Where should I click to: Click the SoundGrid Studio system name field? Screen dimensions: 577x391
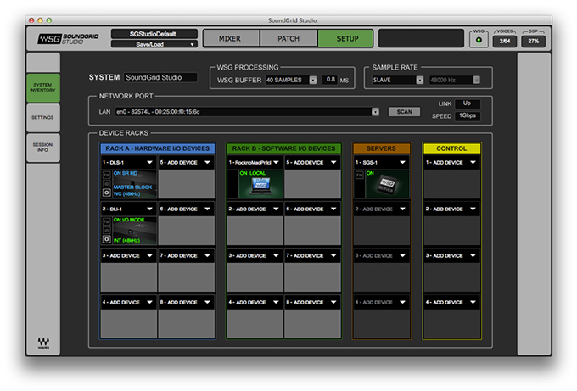click(160, 77)
